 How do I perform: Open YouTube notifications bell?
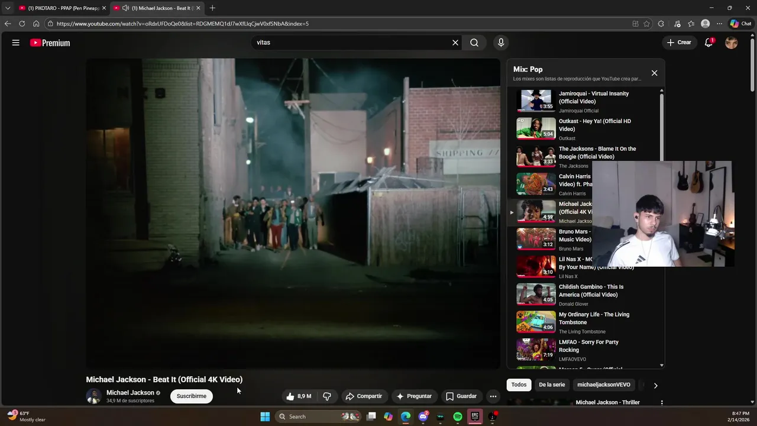click(709, 43)
